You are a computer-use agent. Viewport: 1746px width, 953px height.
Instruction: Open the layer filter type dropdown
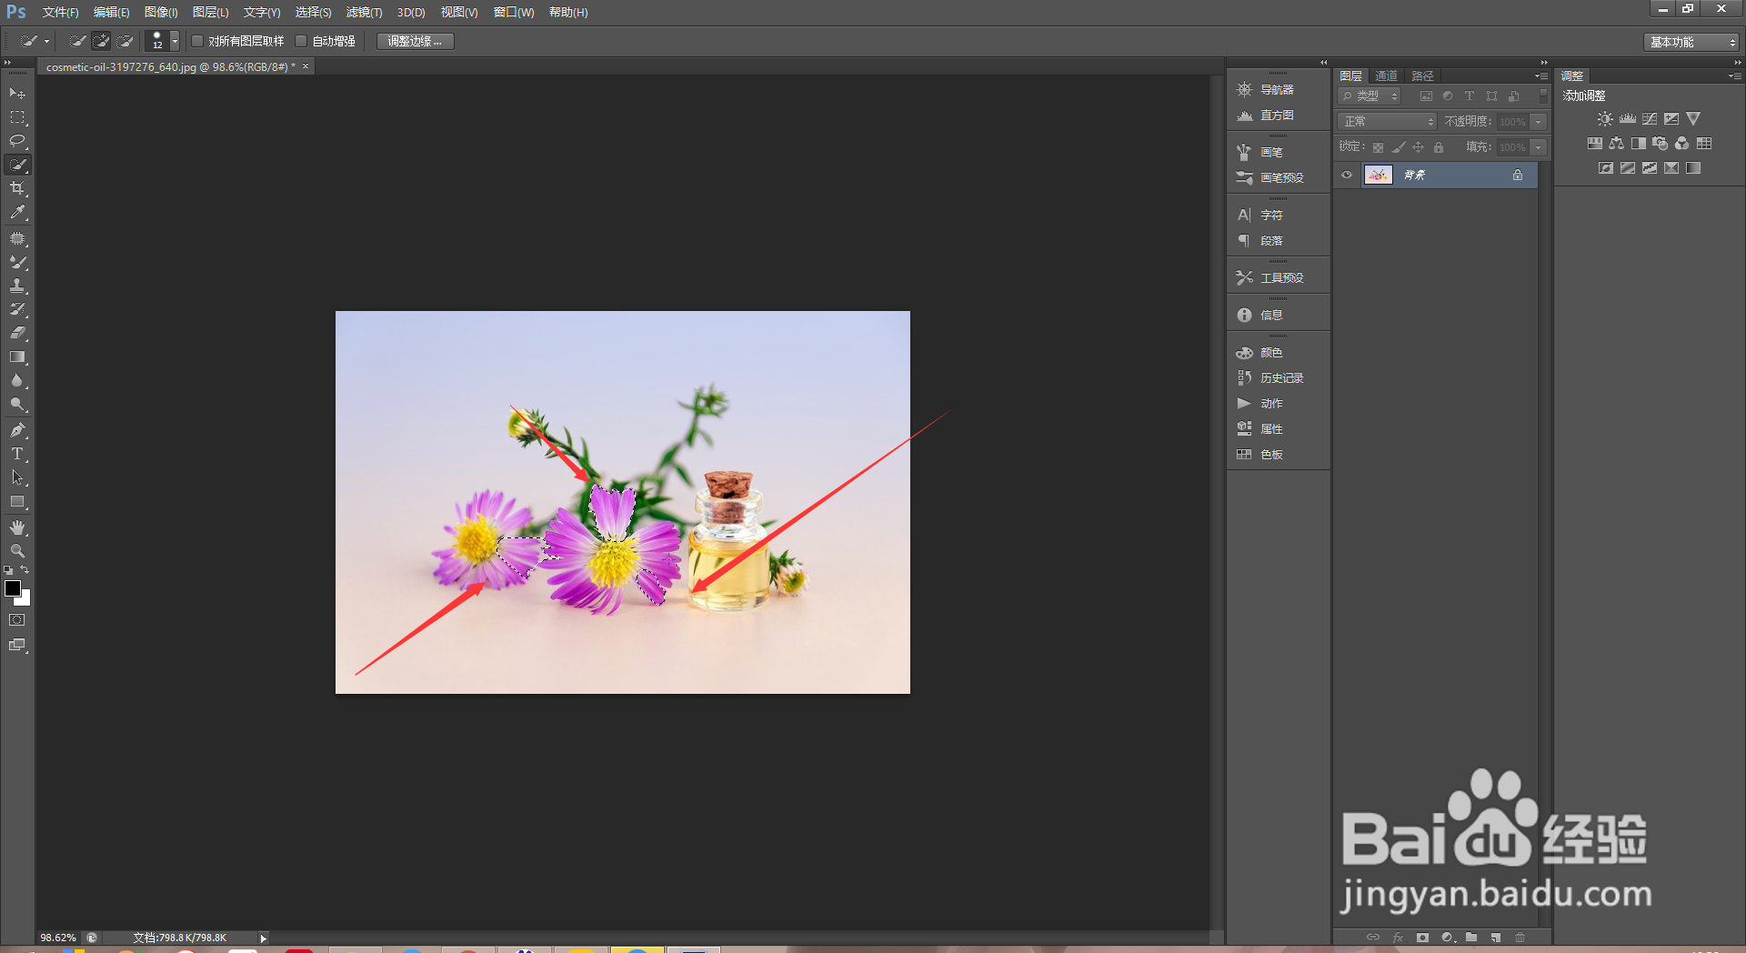point(1370,96)
